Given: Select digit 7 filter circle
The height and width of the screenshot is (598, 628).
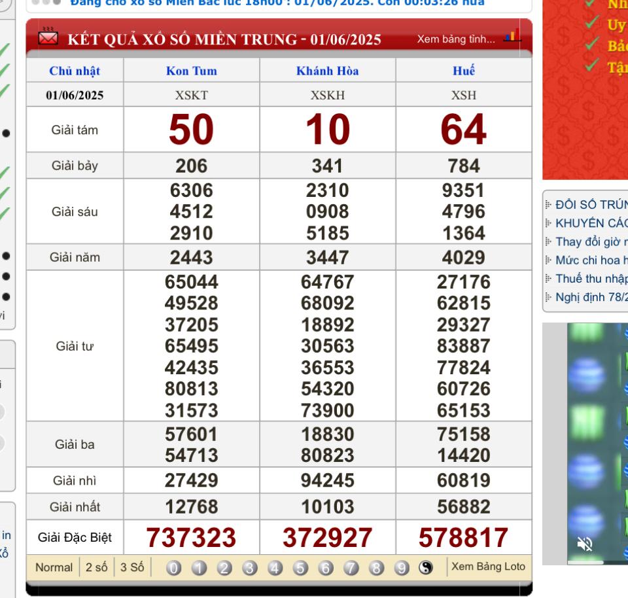Looking at the screenshot, I should point(351,567).
